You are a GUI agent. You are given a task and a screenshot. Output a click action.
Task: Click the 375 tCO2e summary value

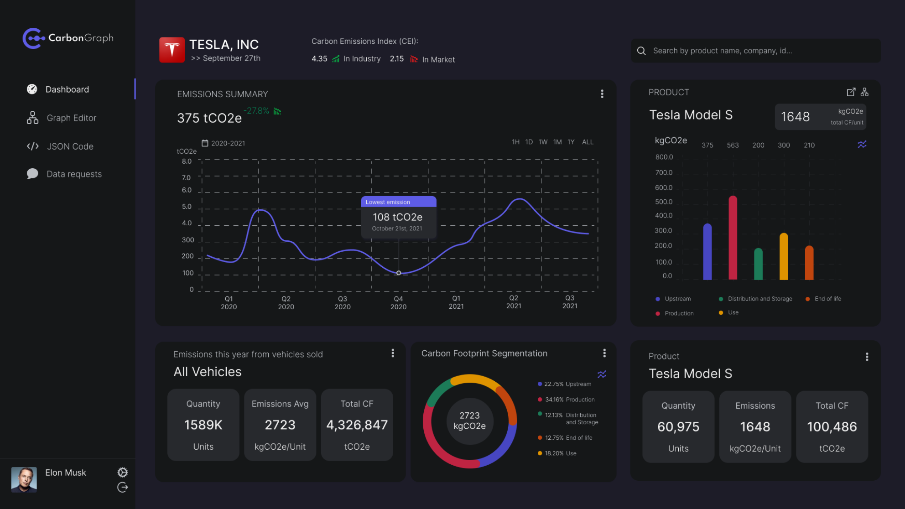[x=209, y=118]
